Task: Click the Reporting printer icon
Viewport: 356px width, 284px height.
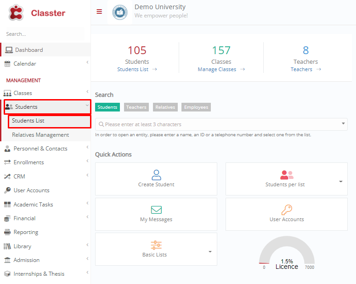Action: (x=7, y=232)
